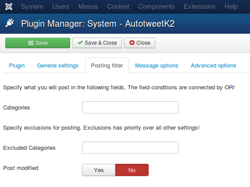Open the Components menu
250x187 pixels.
coord(157,7)
